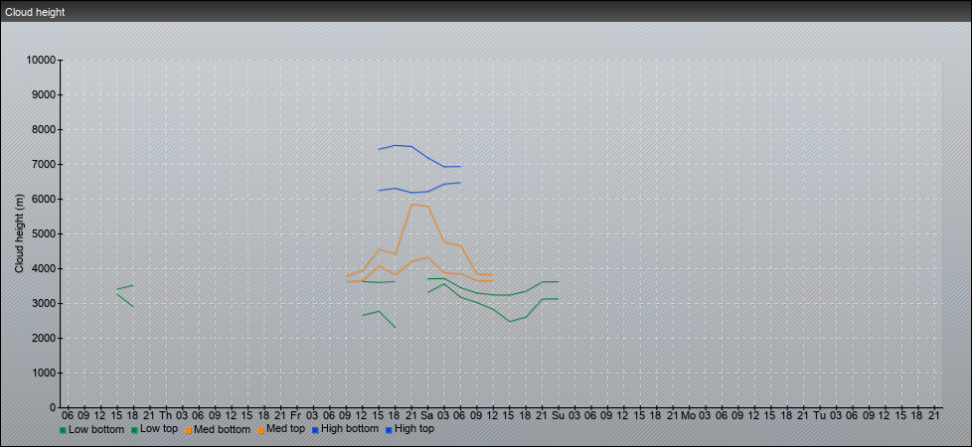Select the 2000 value on the y-axis
The image size is (972, 447).
[x=44, y=338]
